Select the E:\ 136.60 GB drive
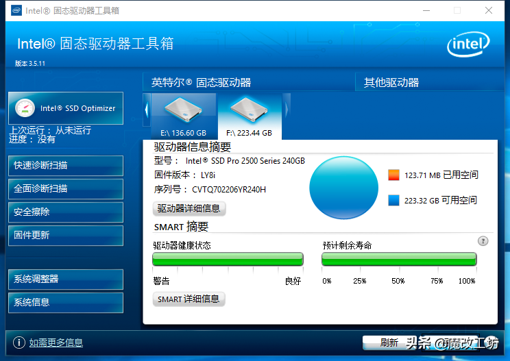The image size is (510, 361). pyautogui.click(x=184, y=116)
